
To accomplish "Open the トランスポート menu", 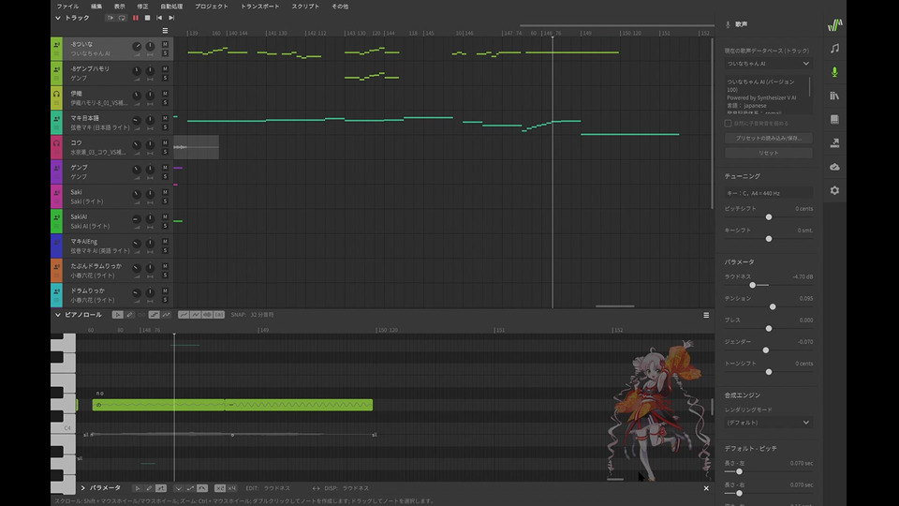I will (x=259, y=7).
